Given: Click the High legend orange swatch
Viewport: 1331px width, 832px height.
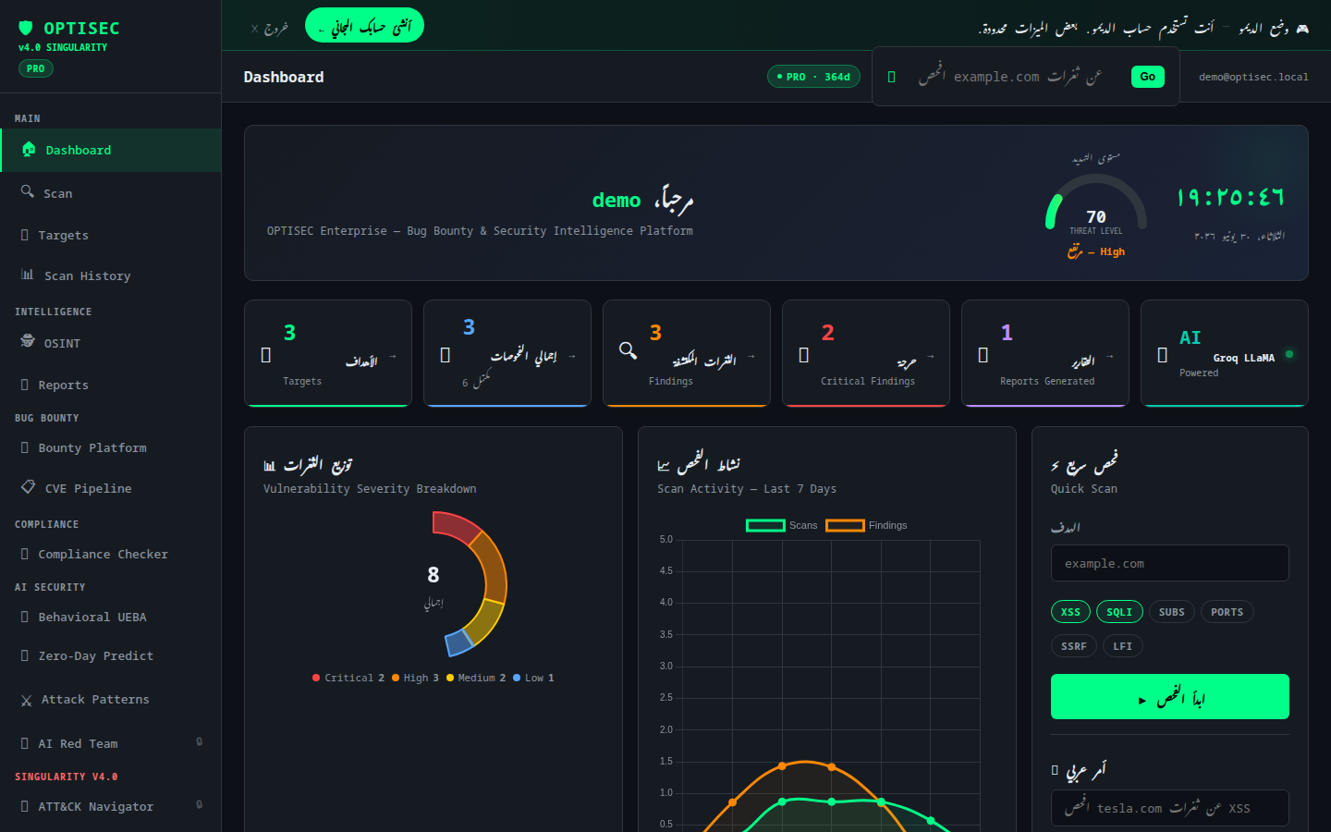Looking at the screenshot, I should (396, 678).
